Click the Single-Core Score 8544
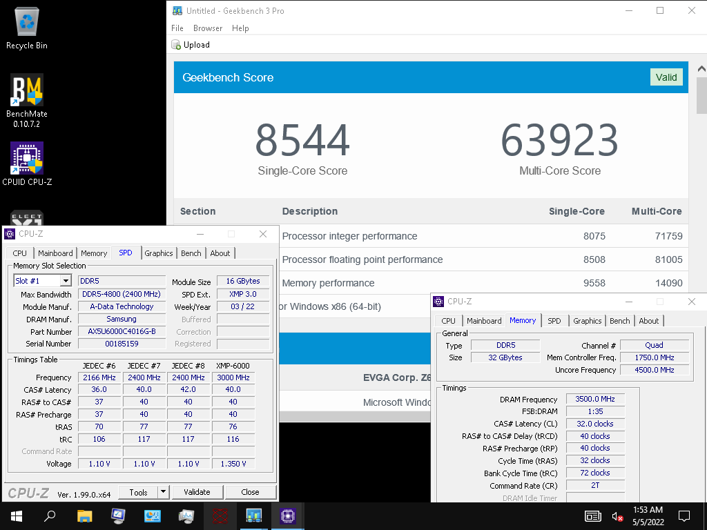The width and height of the screenshot is (707, 530). pos(302,139)
